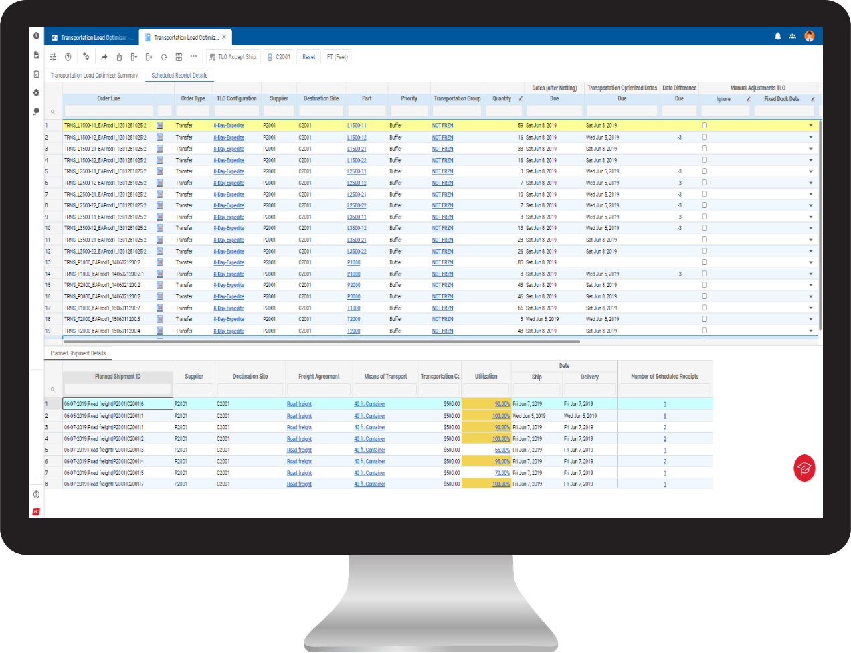Click the add column toolbar icon

point(134,56)
